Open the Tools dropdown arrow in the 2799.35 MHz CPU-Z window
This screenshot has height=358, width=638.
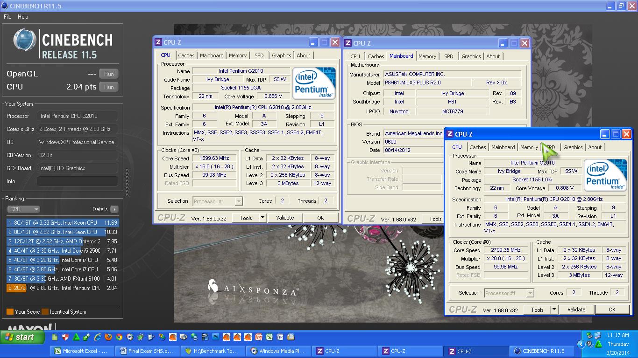point(554,310)
